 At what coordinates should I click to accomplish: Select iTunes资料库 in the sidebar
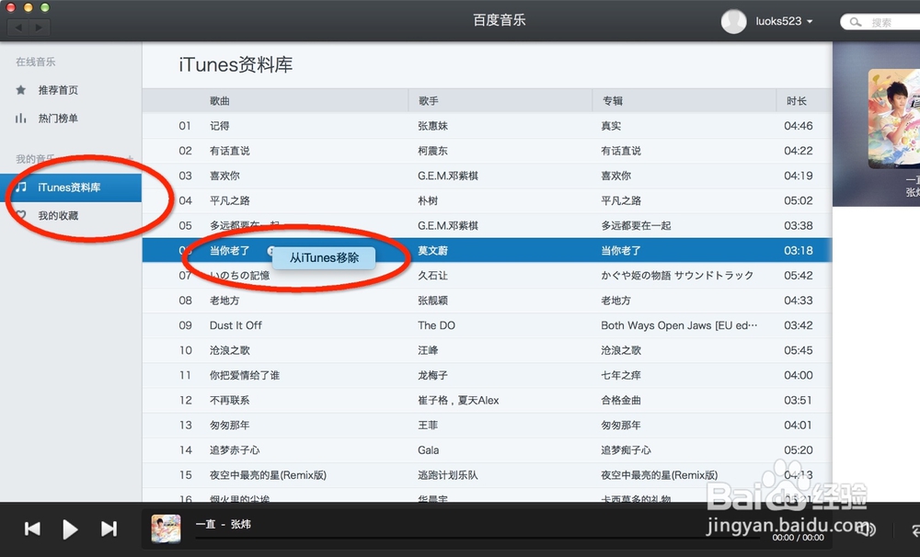(71, 188)
